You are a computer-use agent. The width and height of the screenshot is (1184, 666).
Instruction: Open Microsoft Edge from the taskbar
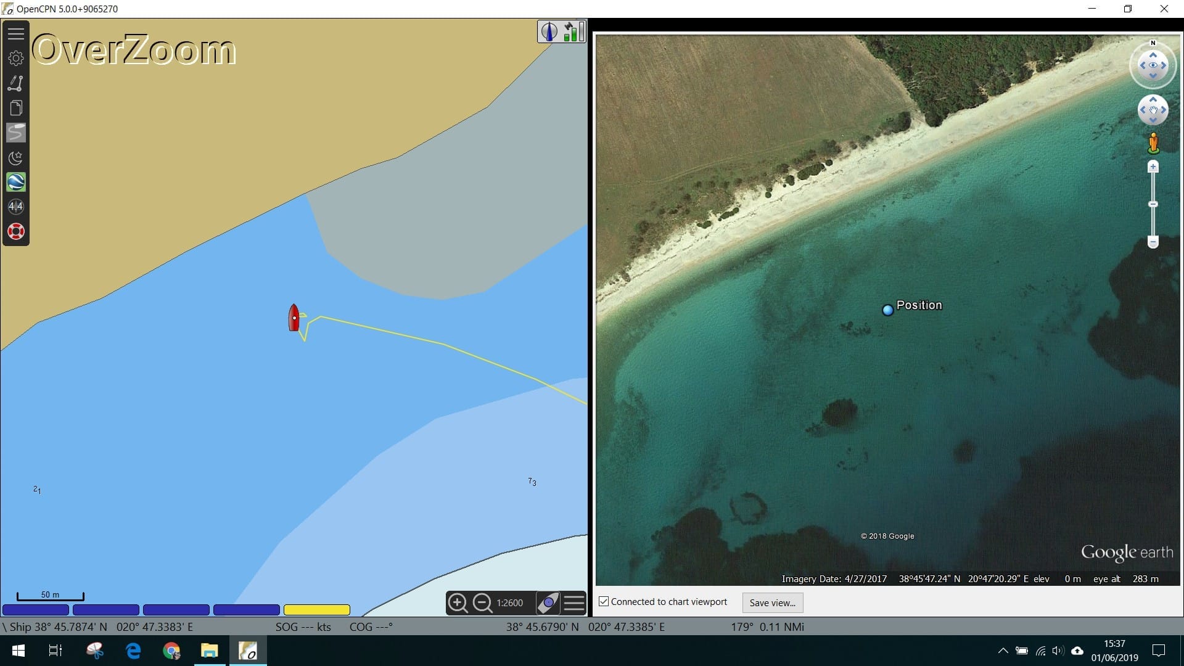[133, 651]
